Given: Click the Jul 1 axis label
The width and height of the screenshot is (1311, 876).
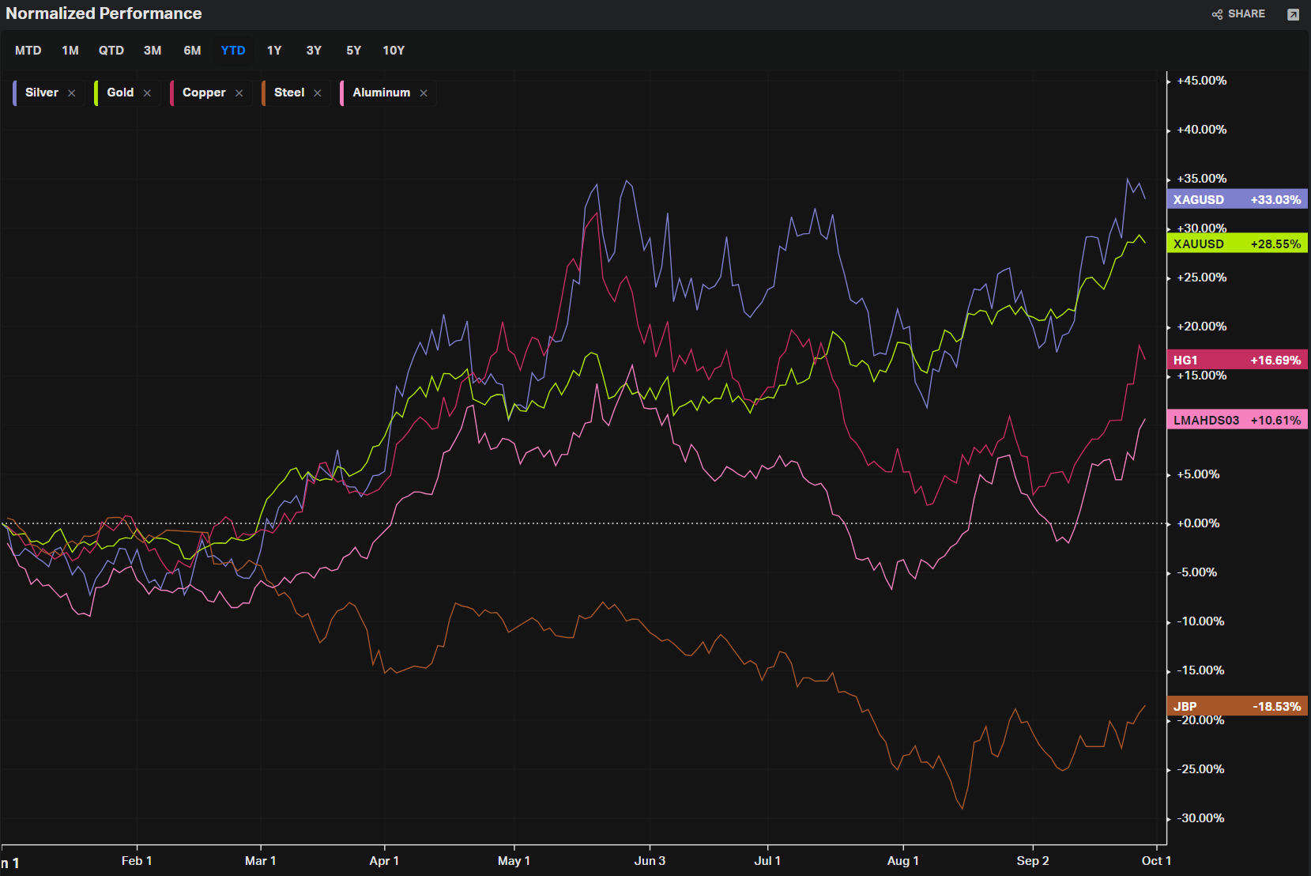Looking at the screenshot, I should (767, 861).
